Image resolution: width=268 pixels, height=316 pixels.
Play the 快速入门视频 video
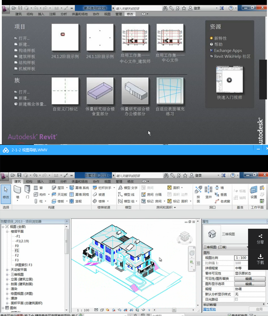229,80
